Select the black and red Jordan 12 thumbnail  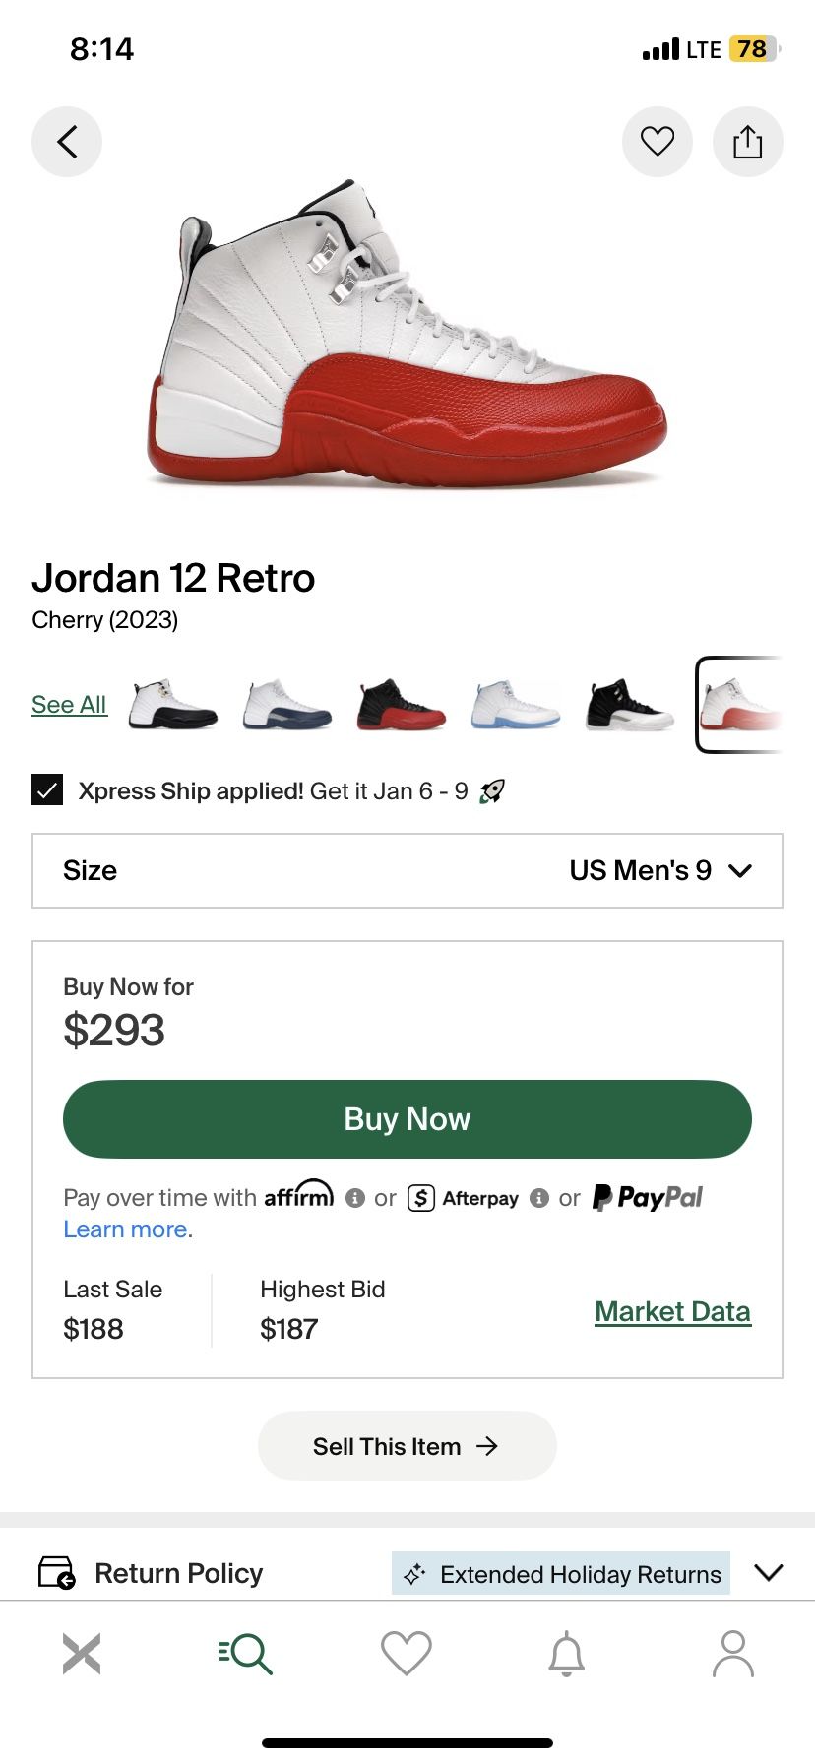(x=401, y=705)
